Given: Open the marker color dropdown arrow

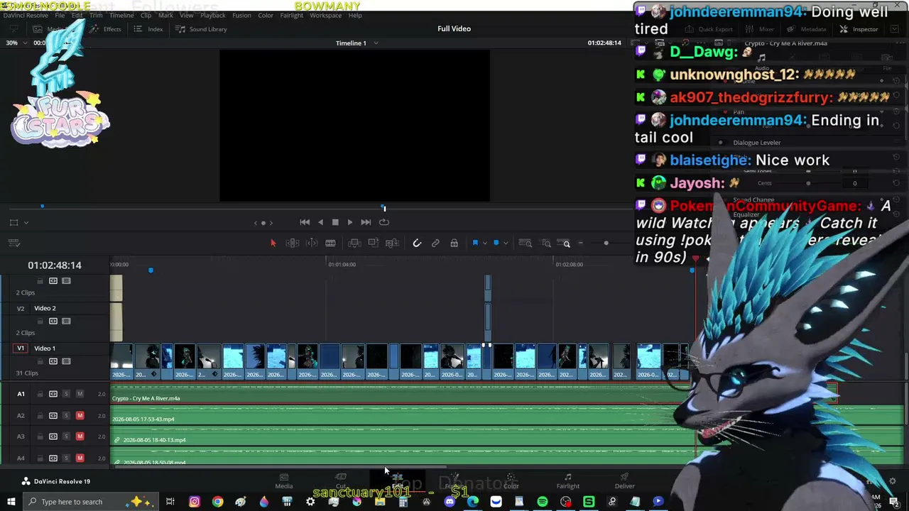Looking at the screenshot, I should (505, 243).
